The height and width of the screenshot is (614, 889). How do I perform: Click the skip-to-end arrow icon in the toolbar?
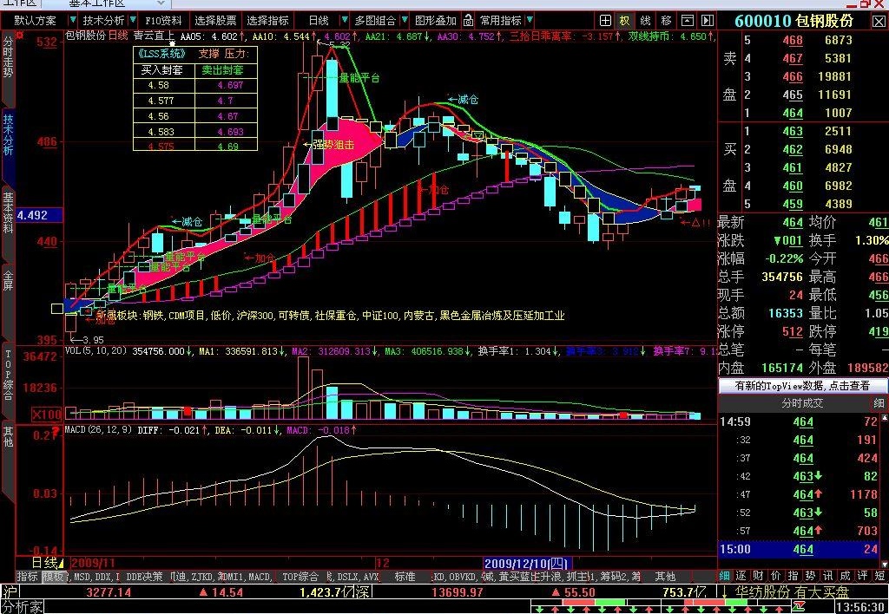[707, 21]
